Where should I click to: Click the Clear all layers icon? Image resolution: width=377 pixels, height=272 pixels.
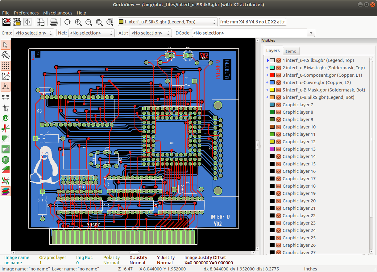pyautogui.click(x=7, y=22)
